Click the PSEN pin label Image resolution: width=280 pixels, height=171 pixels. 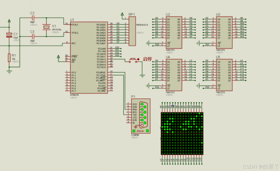(74, 57)
